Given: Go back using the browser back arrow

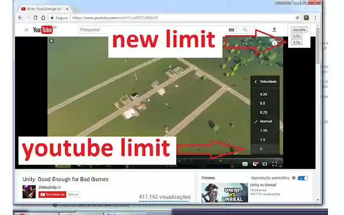Looking at the screenshot, I should (20, 18).
